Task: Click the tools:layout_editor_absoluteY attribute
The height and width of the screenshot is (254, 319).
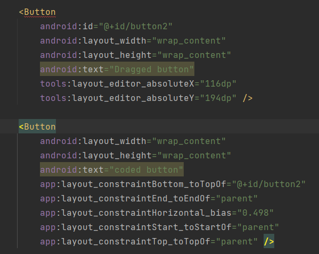Action: coord(117,98)
